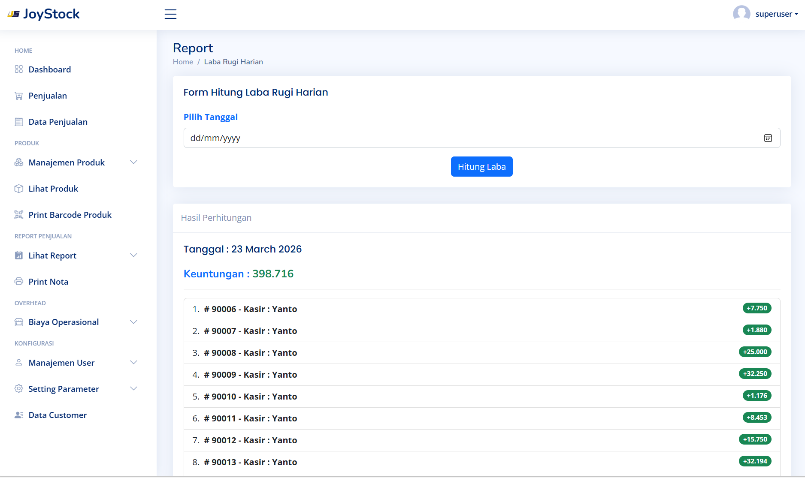
Task: Click the +8.453 profit badge
Action: (x=757, y=418)
